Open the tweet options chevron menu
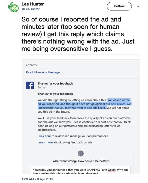Screen dimensions: 148x183 pyautogui.click(x=138, y=7)
